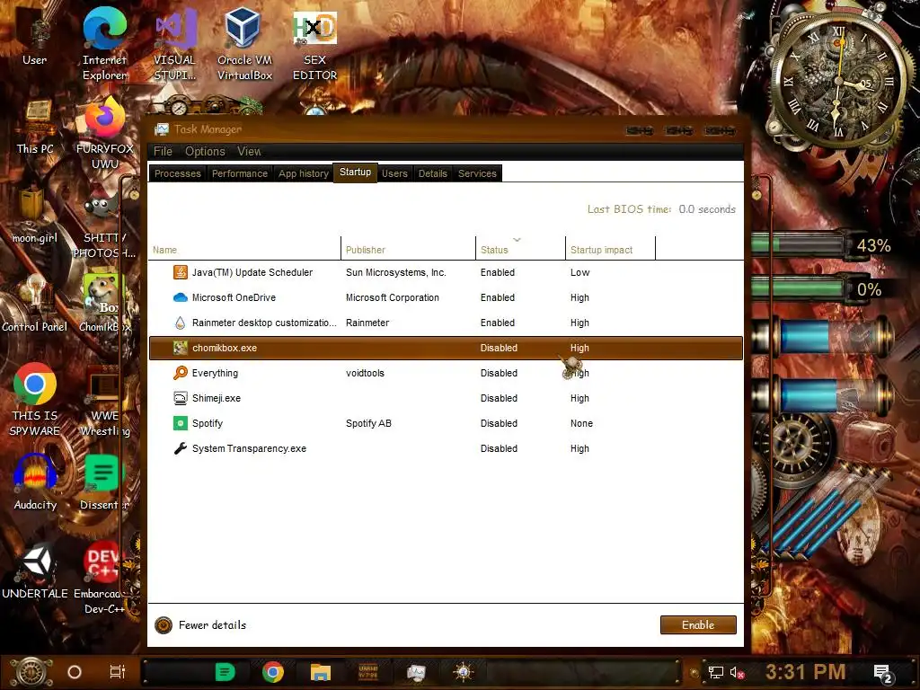This screenshot has width=920, height=690.
Task: Open Task View on the taskbar
Action: 118,672
